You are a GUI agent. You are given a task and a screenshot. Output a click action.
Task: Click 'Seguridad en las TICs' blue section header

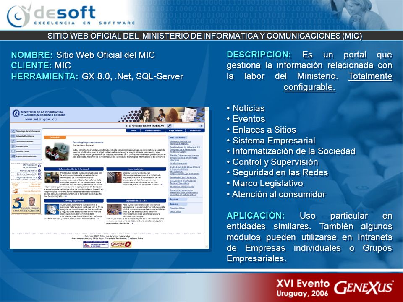coord(136,201)
